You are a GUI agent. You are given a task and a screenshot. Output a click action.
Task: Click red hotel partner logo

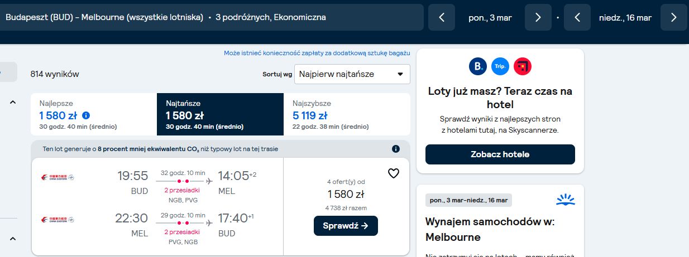click(523, 67)
